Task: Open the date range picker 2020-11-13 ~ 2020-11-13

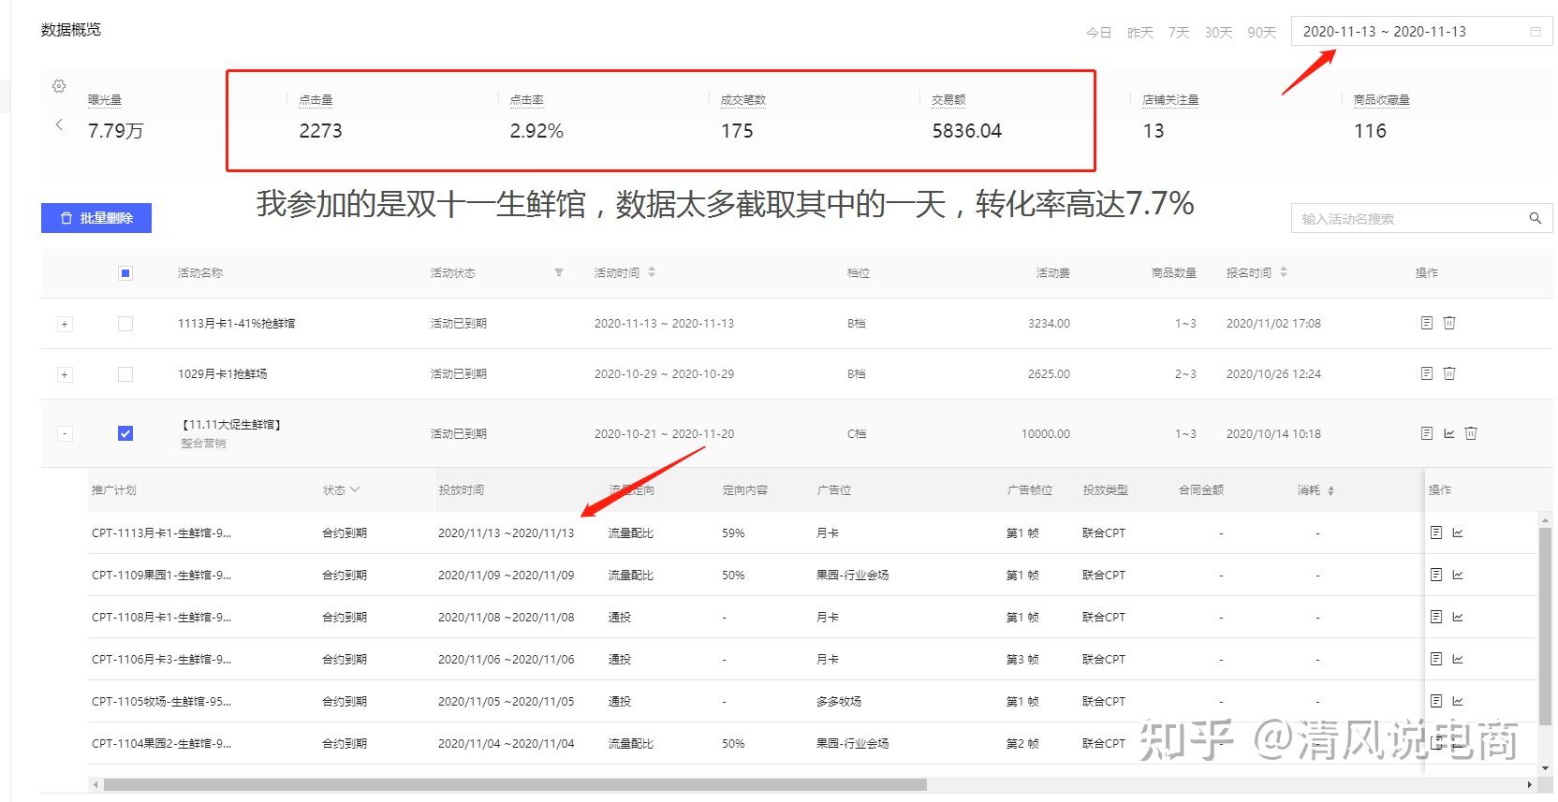Action: point(1421,31)
